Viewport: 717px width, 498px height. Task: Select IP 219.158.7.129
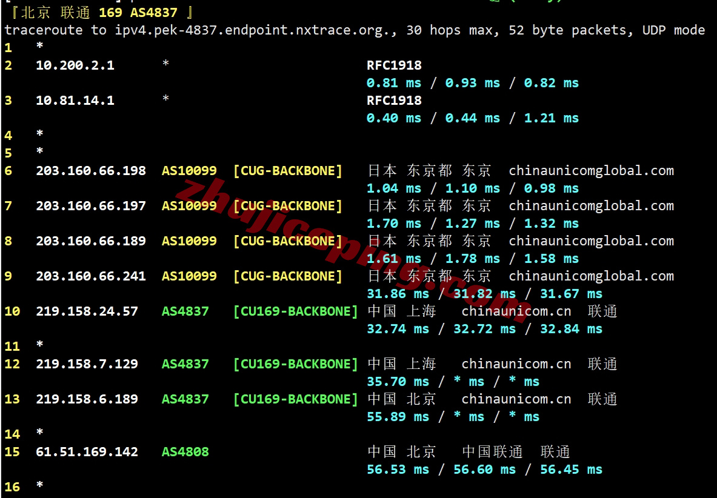[87, 364]
